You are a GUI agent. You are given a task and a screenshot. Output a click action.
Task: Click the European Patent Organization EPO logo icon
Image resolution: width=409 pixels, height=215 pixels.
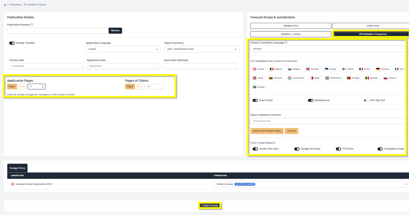pos(13,184)
